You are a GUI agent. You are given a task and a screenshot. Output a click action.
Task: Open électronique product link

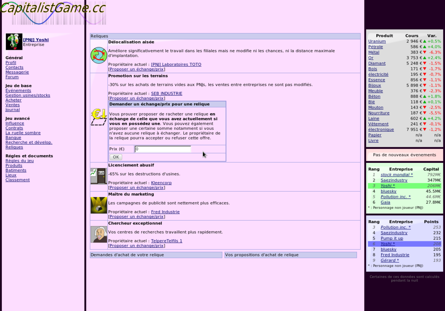381,129
